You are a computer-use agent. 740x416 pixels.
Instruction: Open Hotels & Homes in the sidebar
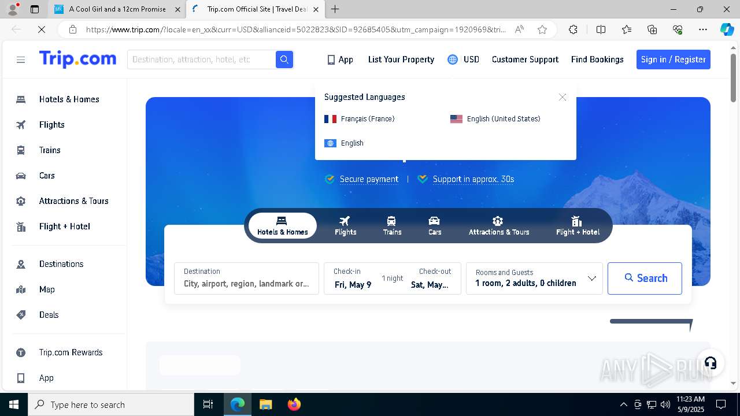69,99
